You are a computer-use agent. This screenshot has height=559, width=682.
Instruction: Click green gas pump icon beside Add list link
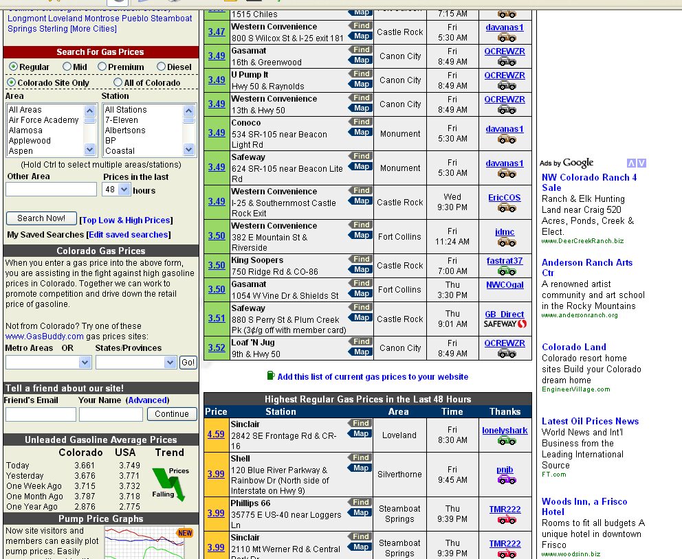point(270,376)
